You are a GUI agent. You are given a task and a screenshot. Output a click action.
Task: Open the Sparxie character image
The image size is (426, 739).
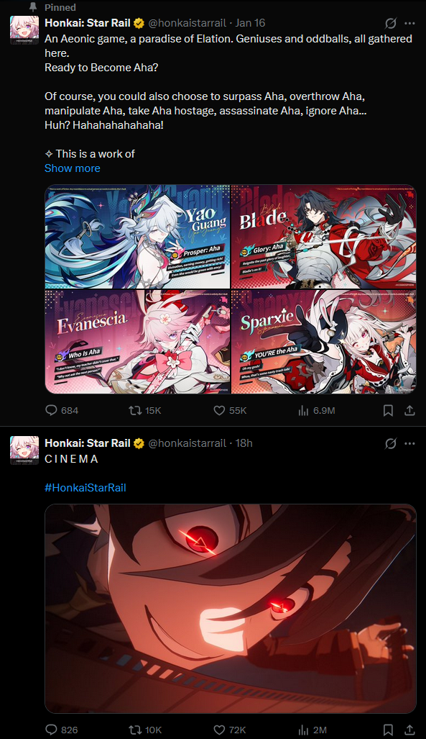pyautogui.click(x=324, y=342)
